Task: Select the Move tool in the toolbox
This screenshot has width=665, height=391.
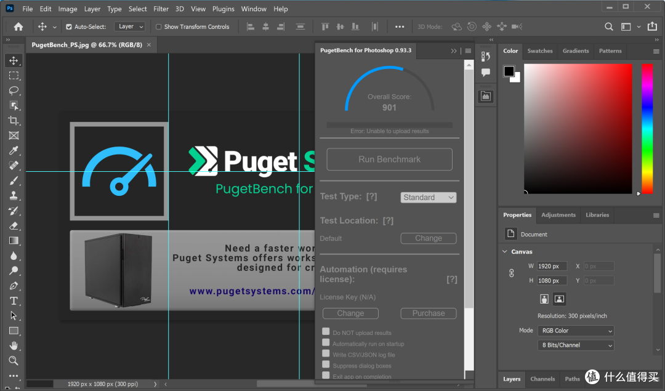Action: 14,60
